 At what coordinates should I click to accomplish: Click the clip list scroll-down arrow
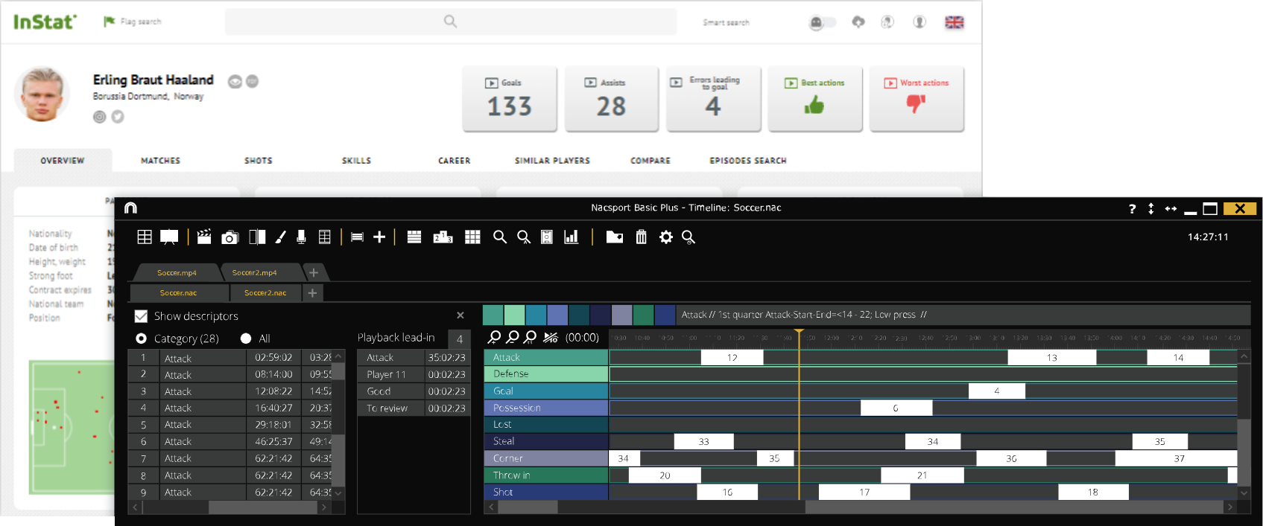pos(338,493)
